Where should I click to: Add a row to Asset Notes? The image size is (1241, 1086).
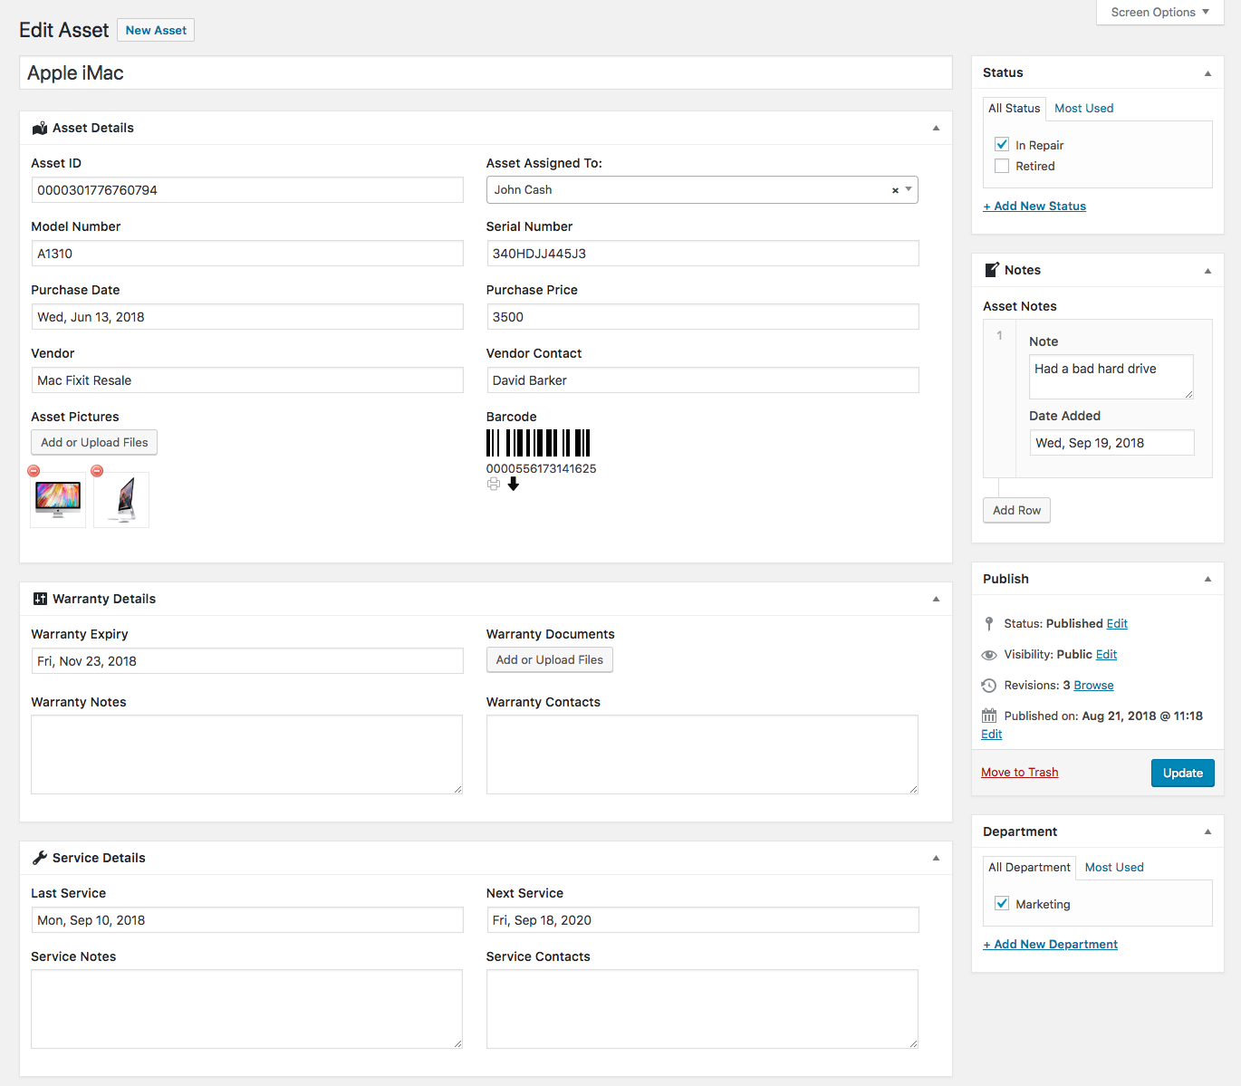pos(1016,510)
